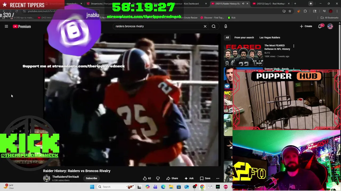Open The Most FEARED Defense title
Image resolution: width=341 pixels, height=191 pixels.
click(x=277, y=47)
